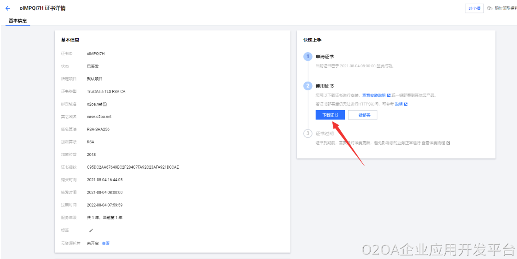Open the 查看续费流程 renewal link
Screen dimensions: 517x259
(x=433, y=143)
